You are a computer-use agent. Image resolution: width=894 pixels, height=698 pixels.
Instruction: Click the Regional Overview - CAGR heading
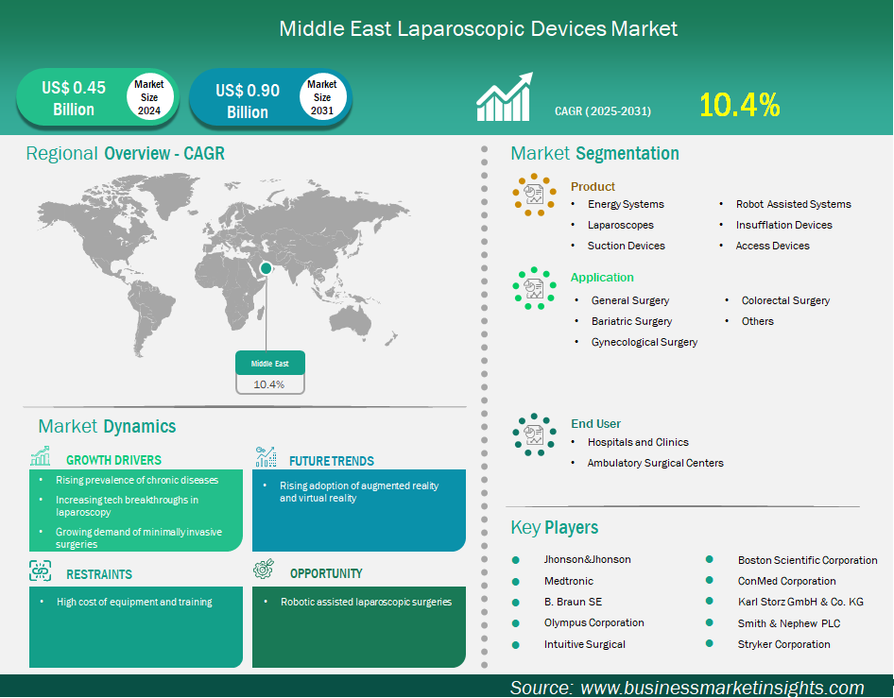coord(126,153)
